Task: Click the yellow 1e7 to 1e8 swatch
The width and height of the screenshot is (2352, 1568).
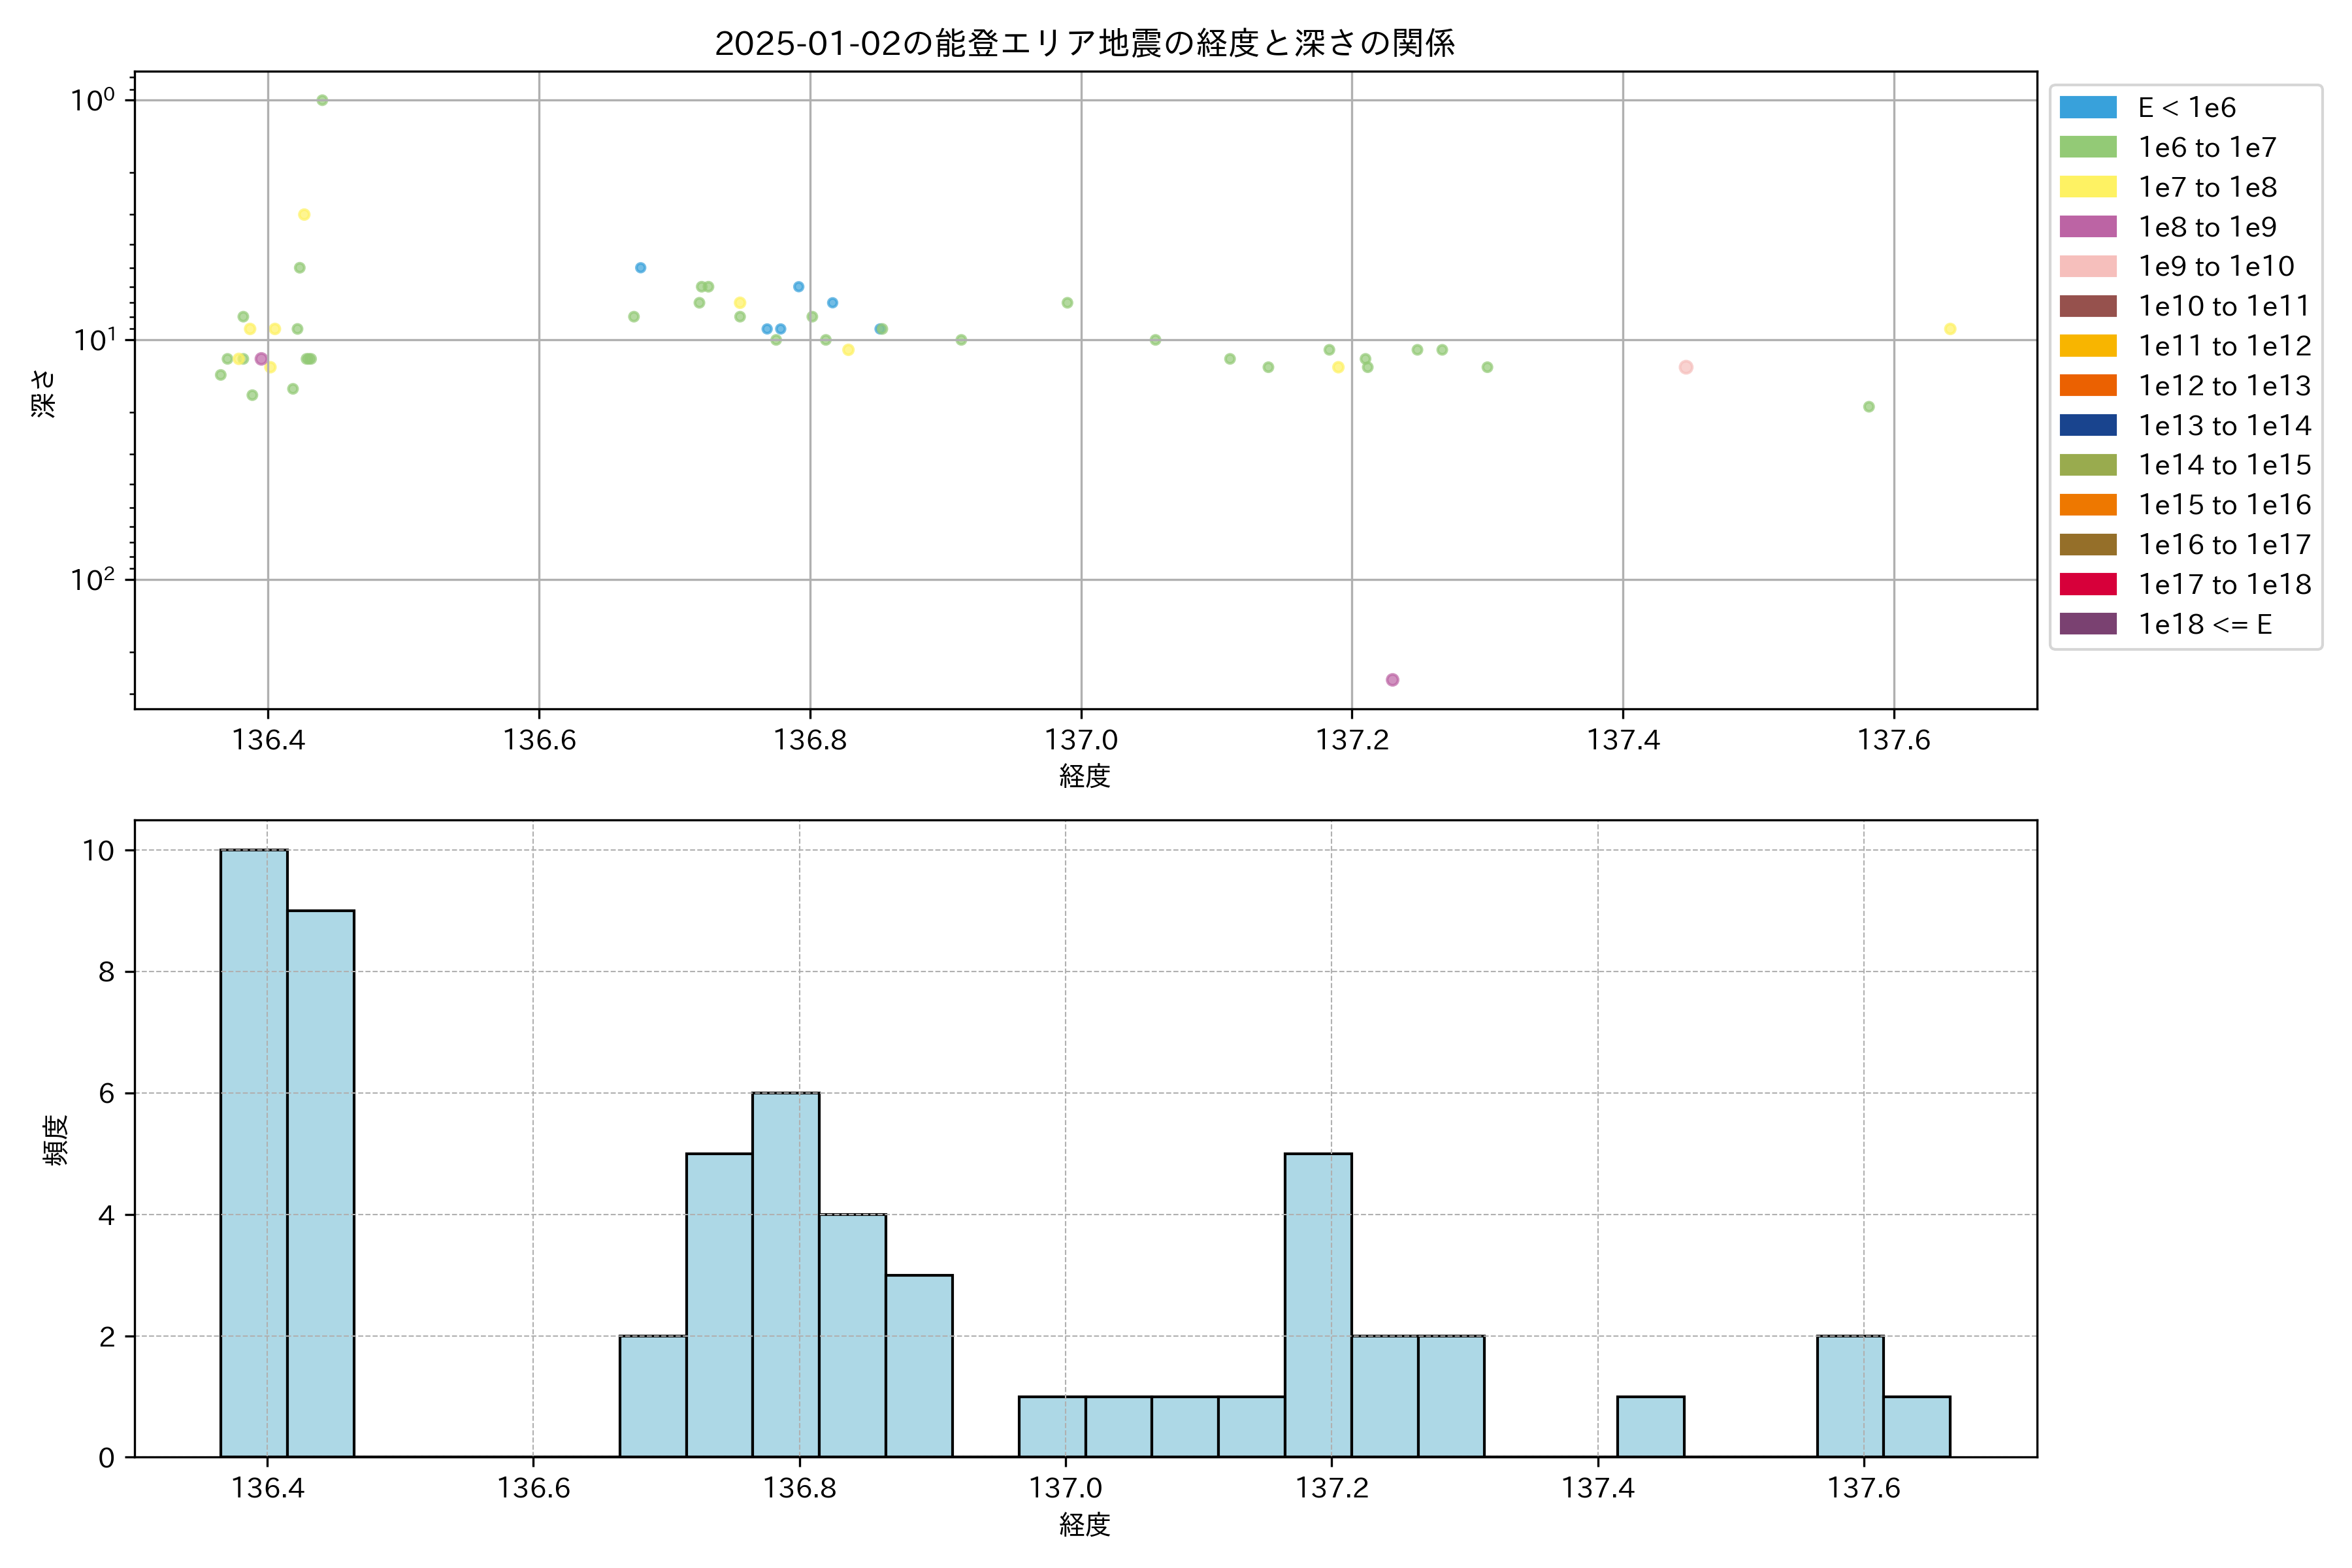Action: coord(2088,187)
